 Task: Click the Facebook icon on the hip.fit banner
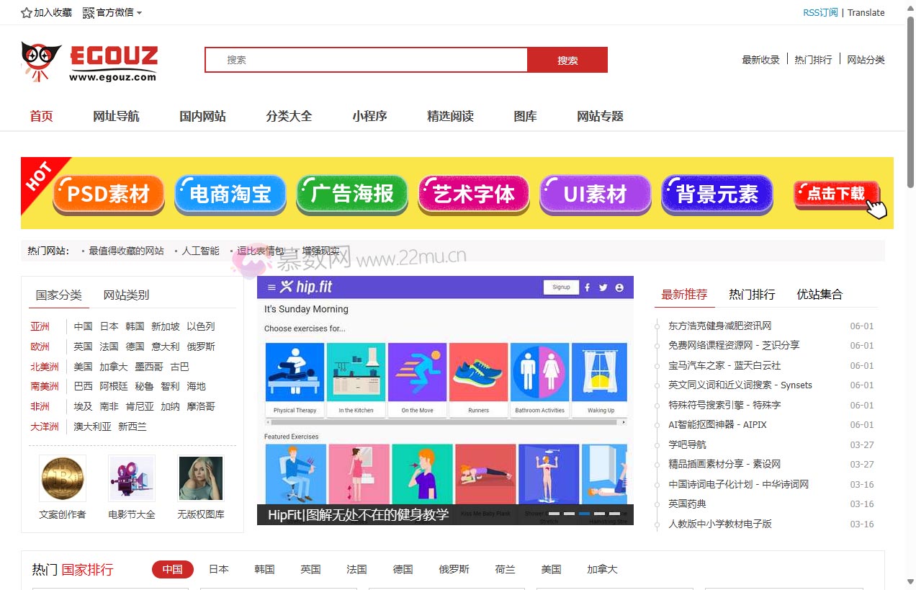tap(588, 287)
